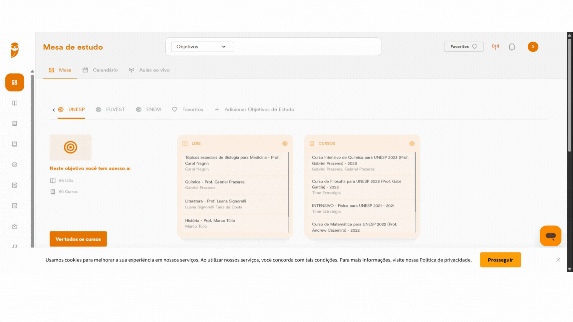This screenshot has height=322, width=573.
Task: Click the page scrollbar down arrow
Action: (569, 269)
